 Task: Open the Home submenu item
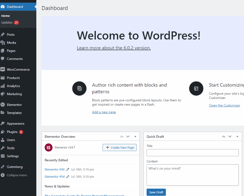point(6,16)
